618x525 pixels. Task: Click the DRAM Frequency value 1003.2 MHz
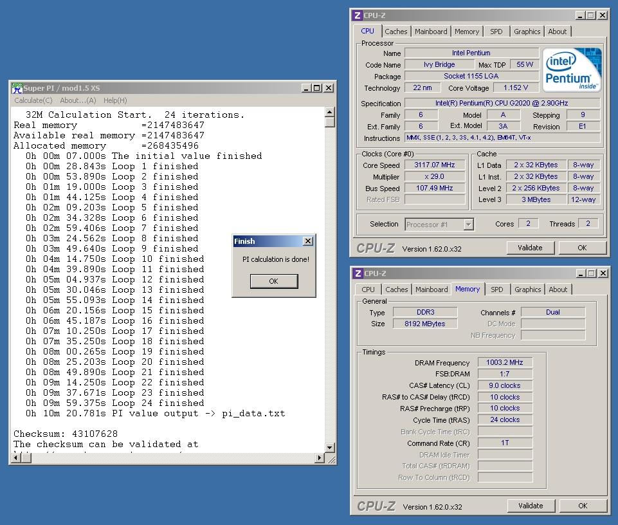(505, 362)
